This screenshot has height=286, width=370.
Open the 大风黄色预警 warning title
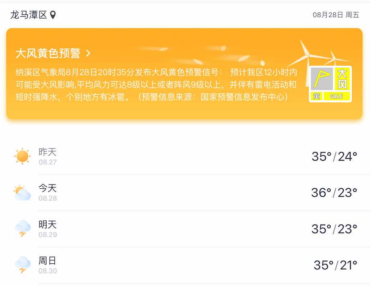48,53
